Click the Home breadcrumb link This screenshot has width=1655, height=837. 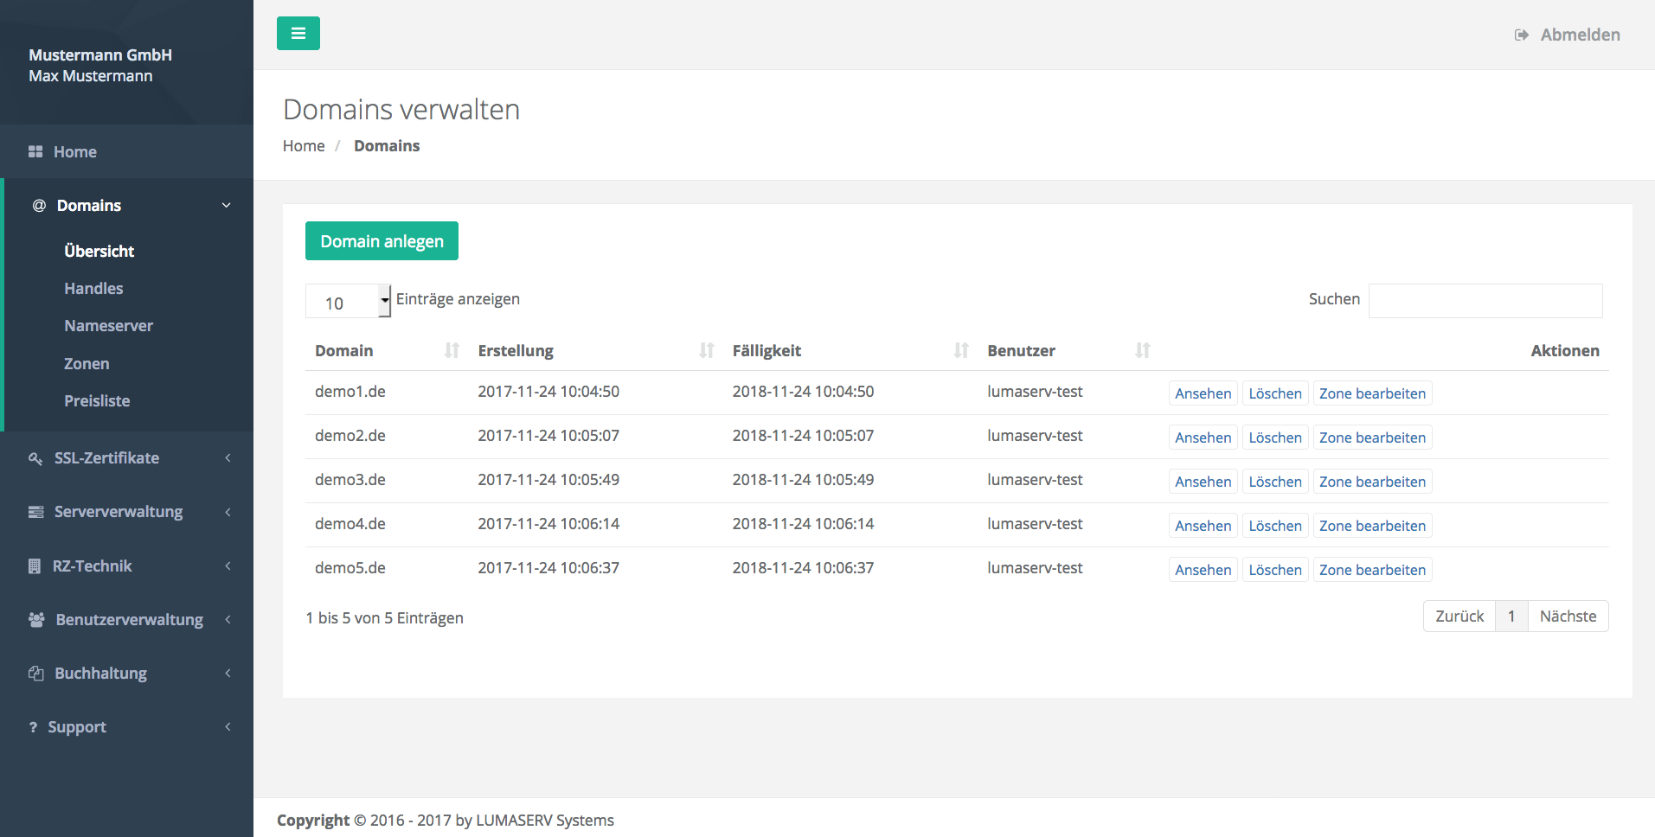tap(304, 146)
